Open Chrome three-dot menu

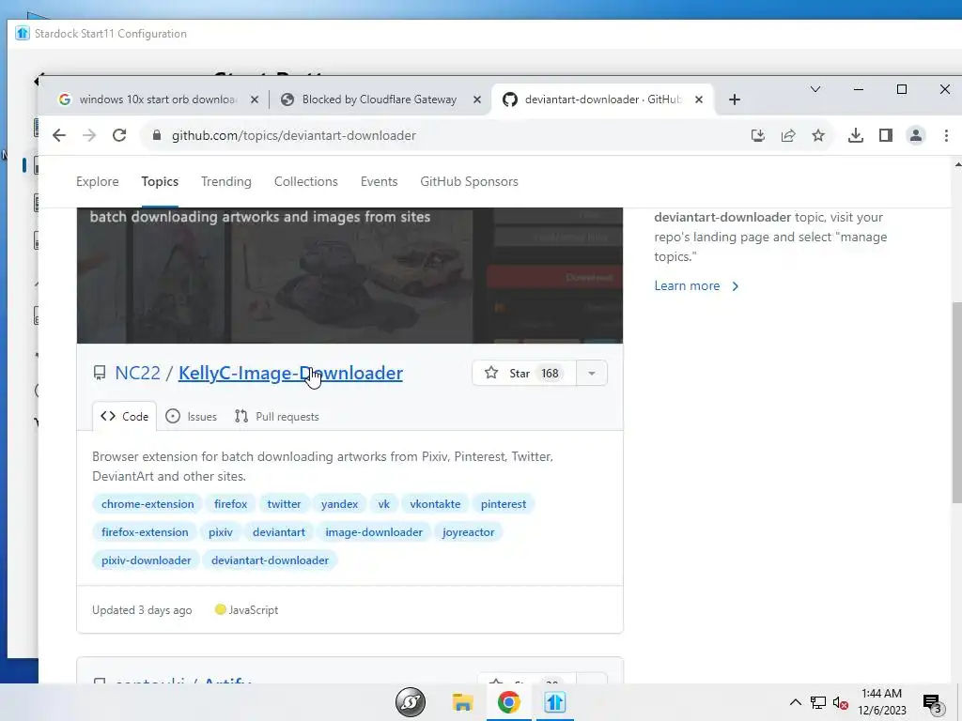click(x=946, y=135)
